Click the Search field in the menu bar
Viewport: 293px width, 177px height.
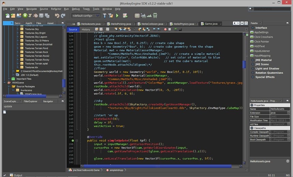tap(272, 9)
